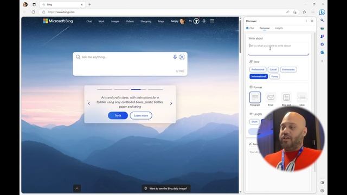This screenshot has height=195, width=347.
Task: Open the sidebar Microsoft 365 icon
Action: [x=322, y=44]
